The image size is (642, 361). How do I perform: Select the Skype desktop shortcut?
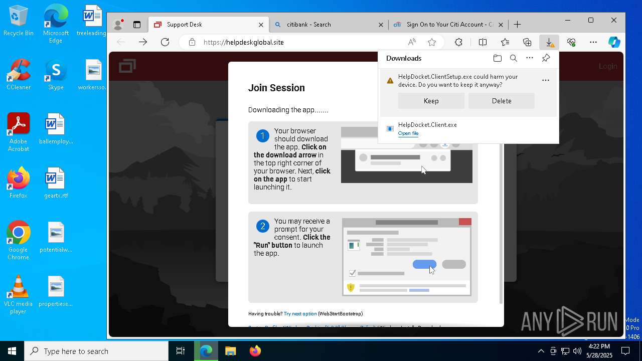56,75
